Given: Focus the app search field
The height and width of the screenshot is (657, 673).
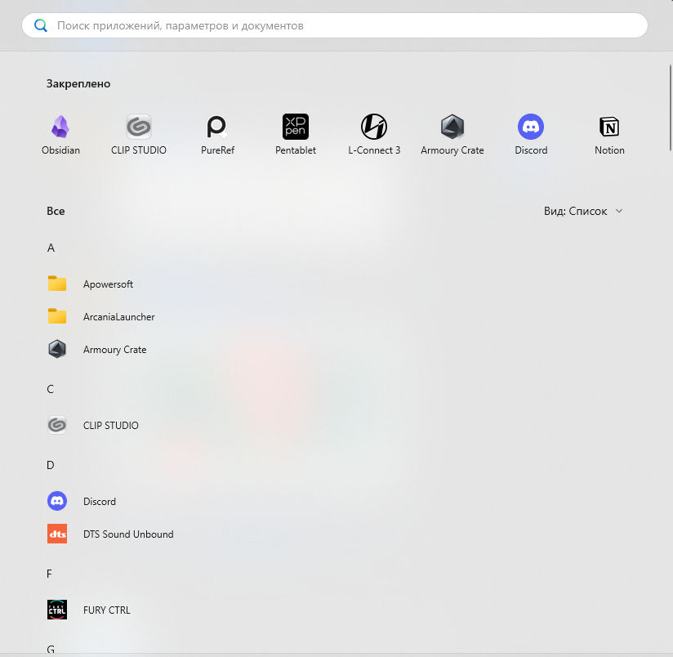Looking at the screenshot, I should pos(335,25).
